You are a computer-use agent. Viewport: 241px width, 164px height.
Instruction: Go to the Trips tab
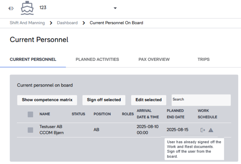204,59
